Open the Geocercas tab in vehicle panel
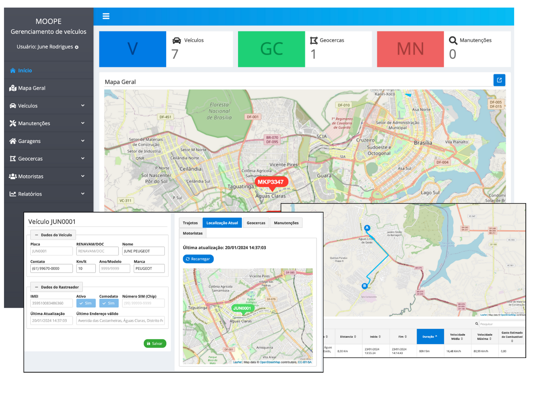Viewport: 542px width, 406px height. click(256, 223)
